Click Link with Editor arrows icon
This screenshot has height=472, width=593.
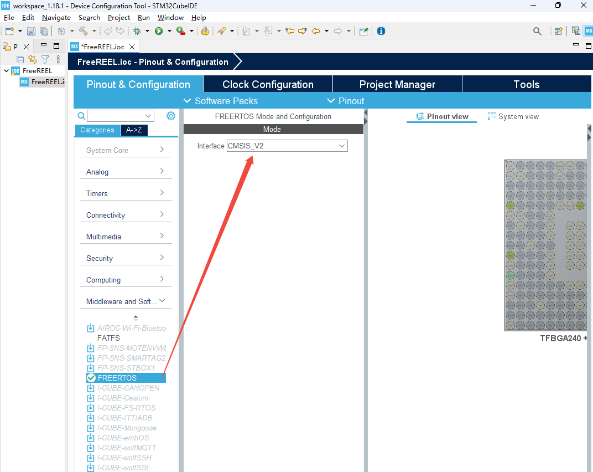click(33, 59)
